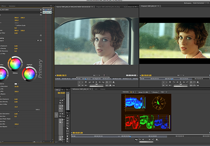210x146 pixels.
Task: Click Lift button in Program monitor
Action: [x=191, y=85]
